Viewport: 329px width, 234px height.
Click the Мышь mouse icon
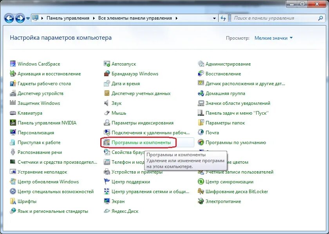tap(107, 113)
